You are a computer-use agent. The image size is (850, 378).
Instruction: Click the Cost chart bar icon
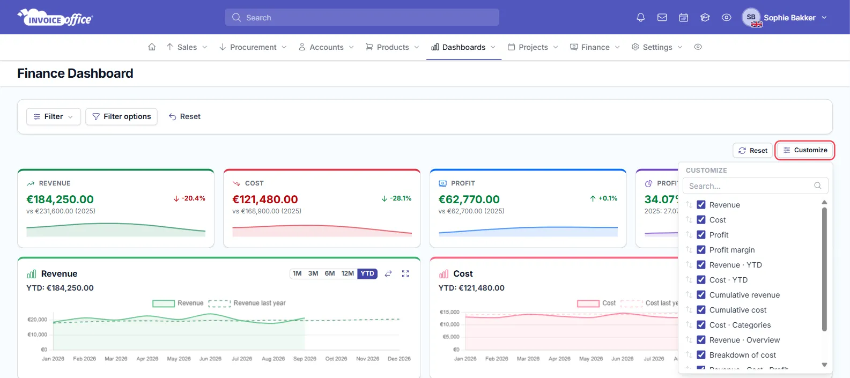click(444, 274)
